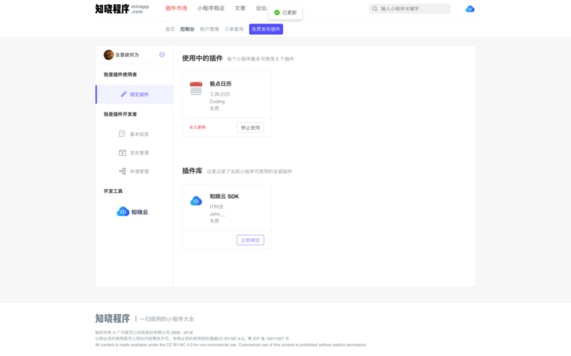Open the 订单查询 sub-tab
The width and height of the screenshot is (571, 356).
(234, 29)
